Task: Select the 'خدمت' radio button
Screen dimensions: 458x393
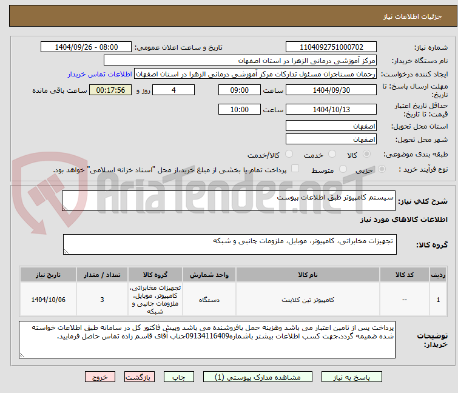Action: click(x=332, y=154)
